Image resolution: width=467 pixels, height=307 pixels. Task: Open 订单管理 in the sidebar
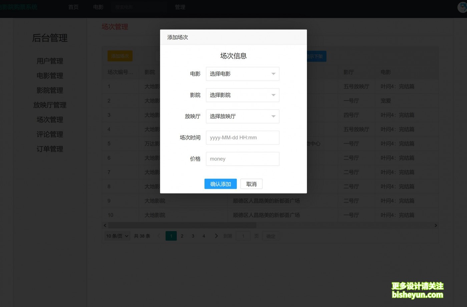tap(50, 149)
